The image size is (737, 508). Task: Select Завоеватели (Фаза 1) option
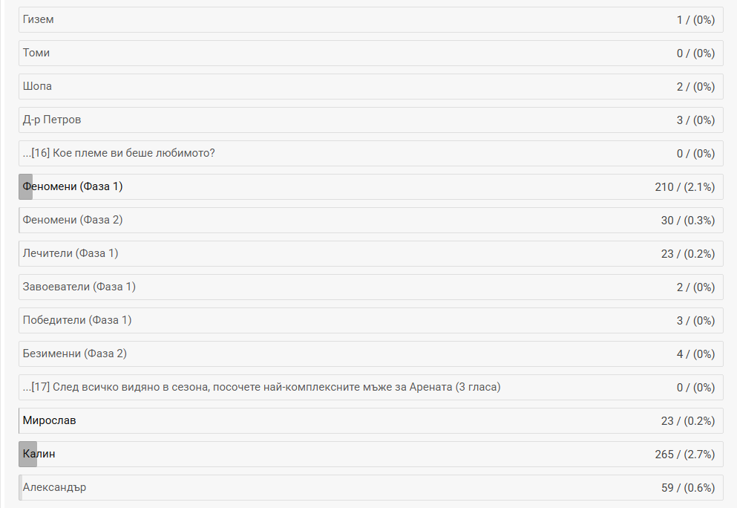(370, 287)
